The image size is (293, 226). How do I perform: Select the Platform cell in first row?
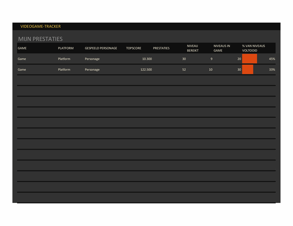(x=64, y=59)
